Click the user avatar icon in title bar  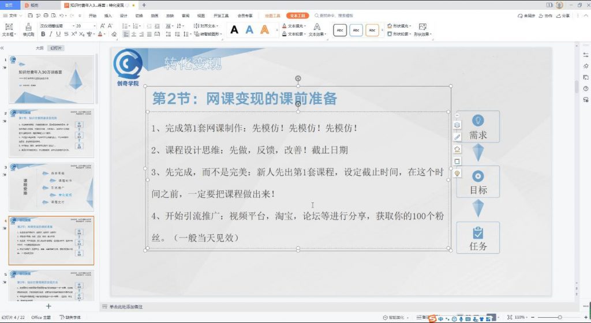point(559,5)
